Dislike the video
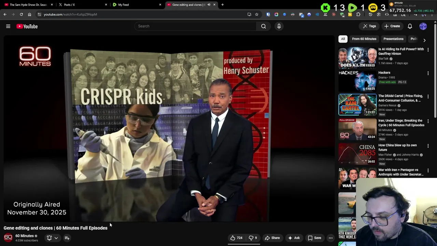The image size is (437, 246). tap(253, 238)
